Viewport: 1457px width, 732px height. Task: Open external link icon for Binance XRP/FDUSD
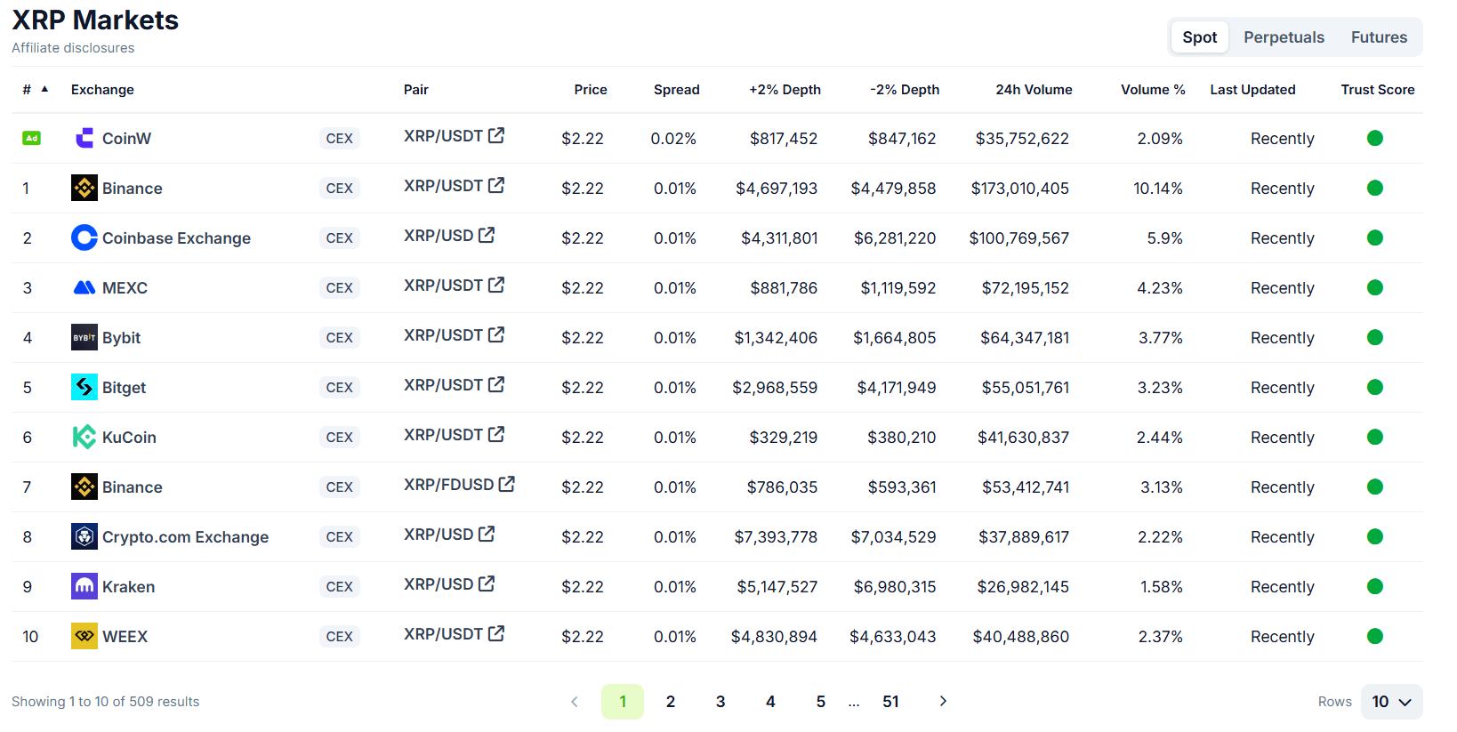pos(507,484)
